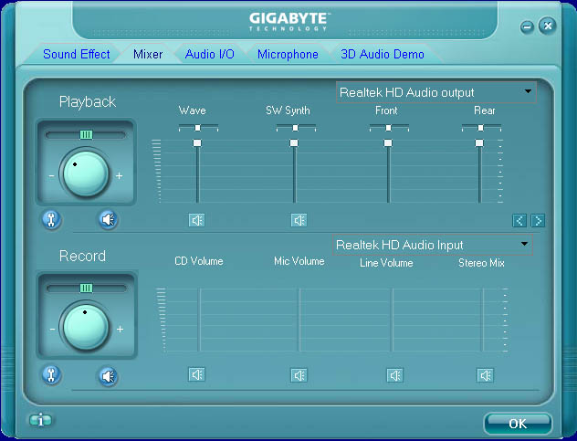Screen dimensions: 577x441
Task: Show next playback channels with right arrow
Action: pos(538,221)
